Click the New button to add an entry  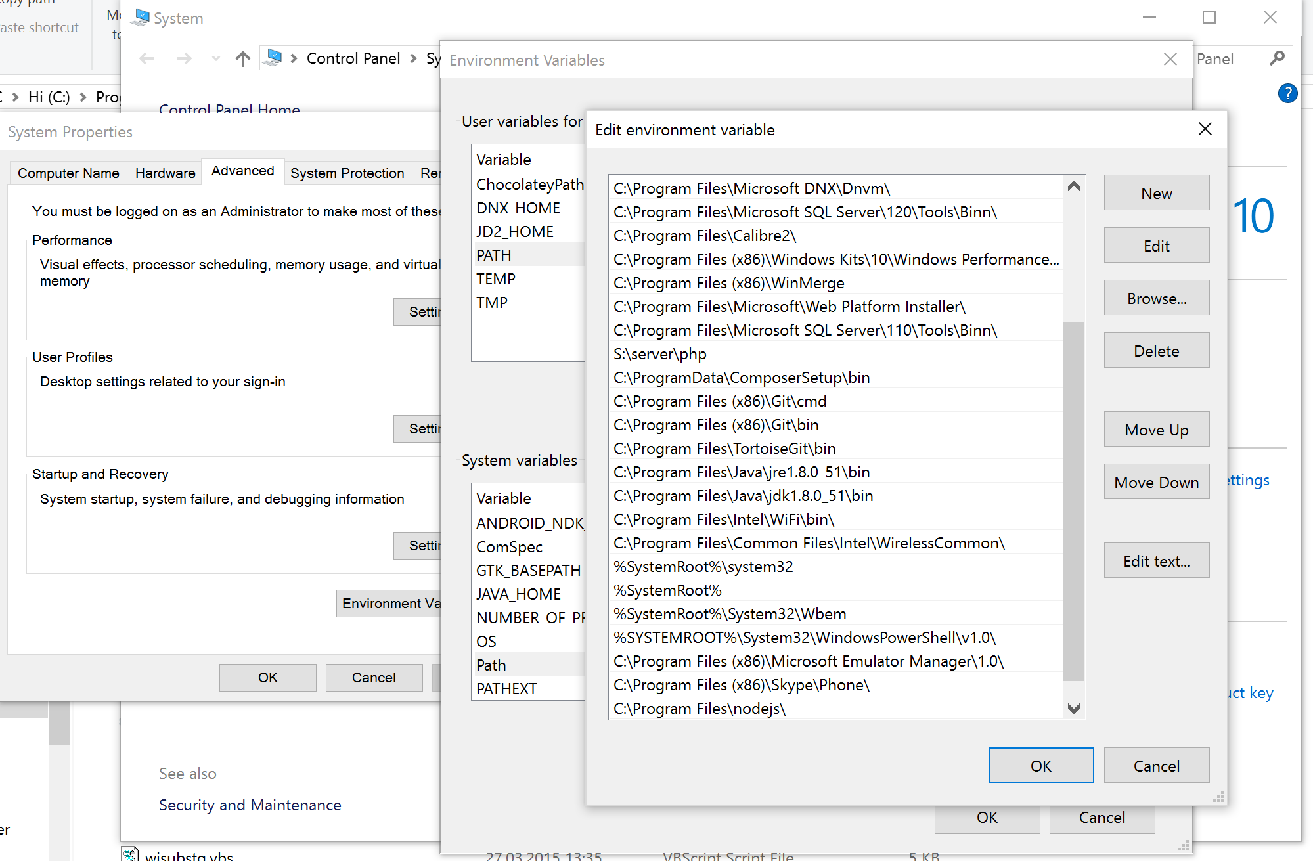pos(1156,192)
